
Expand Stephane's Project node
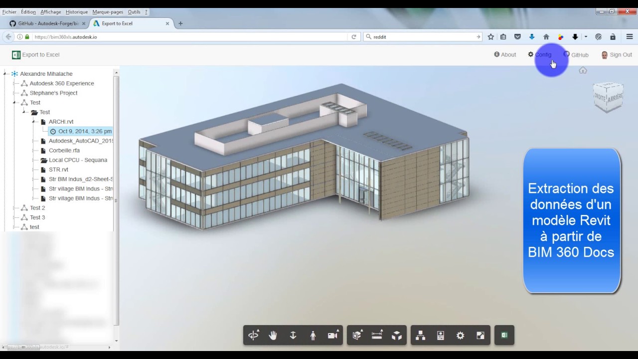pyautogui.click(x=15, y=93)
